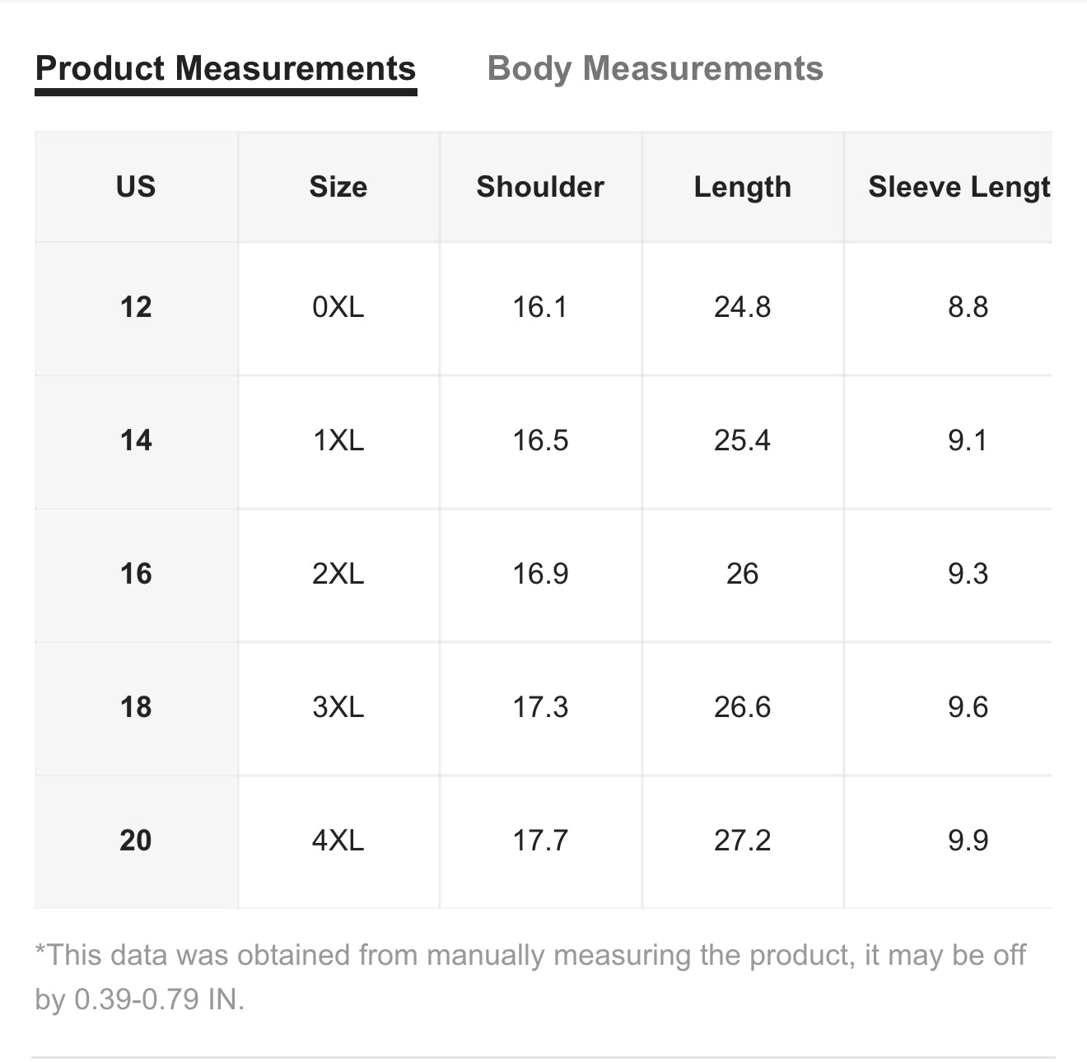Click the 1XL size cell
The width and height of the screenshot is (1087, 1062).
(x=338, y=441)
